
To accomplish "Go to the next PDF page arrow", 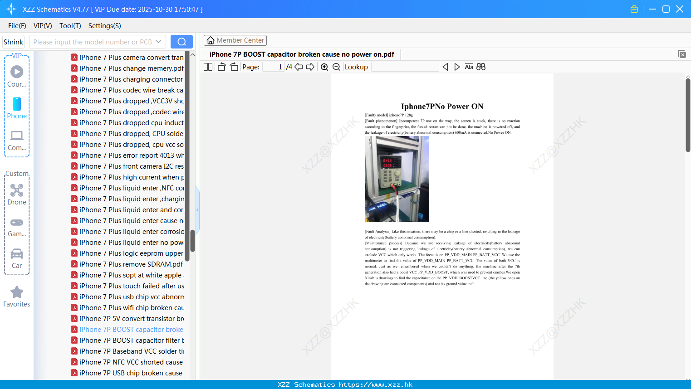I will pos(310,67).
